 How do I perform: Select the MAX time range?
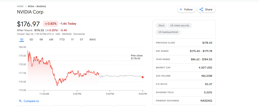pyautogui.click(x=93, y=39)
